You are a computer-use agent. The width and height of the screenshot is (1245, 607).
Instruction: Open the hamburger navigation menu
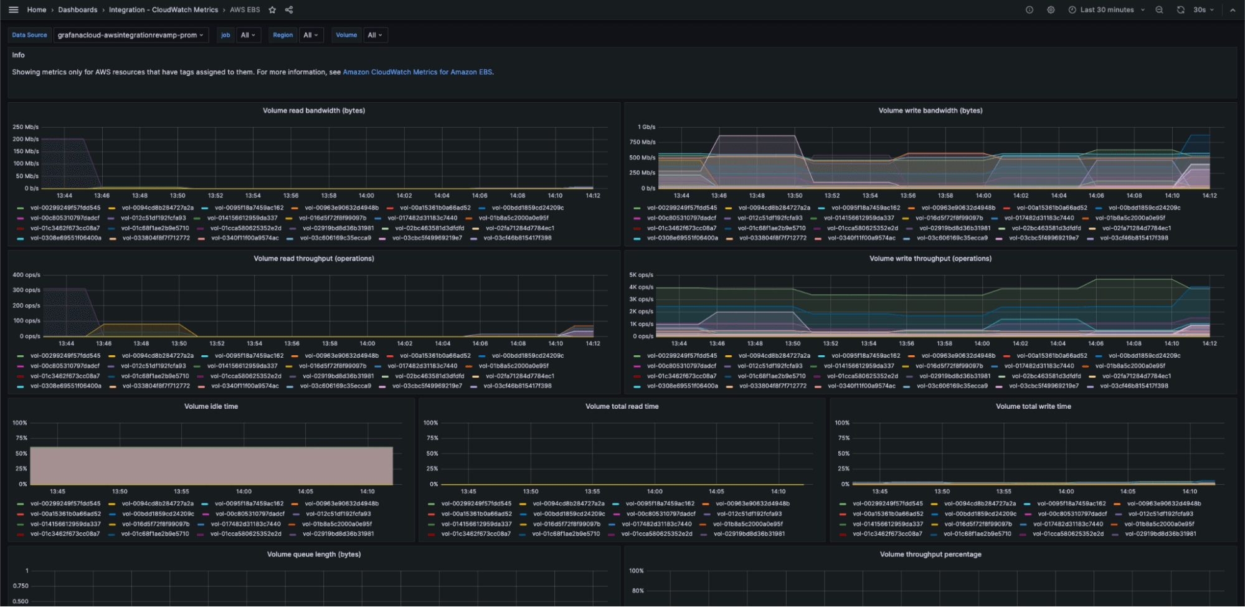(x=14, y=10)
